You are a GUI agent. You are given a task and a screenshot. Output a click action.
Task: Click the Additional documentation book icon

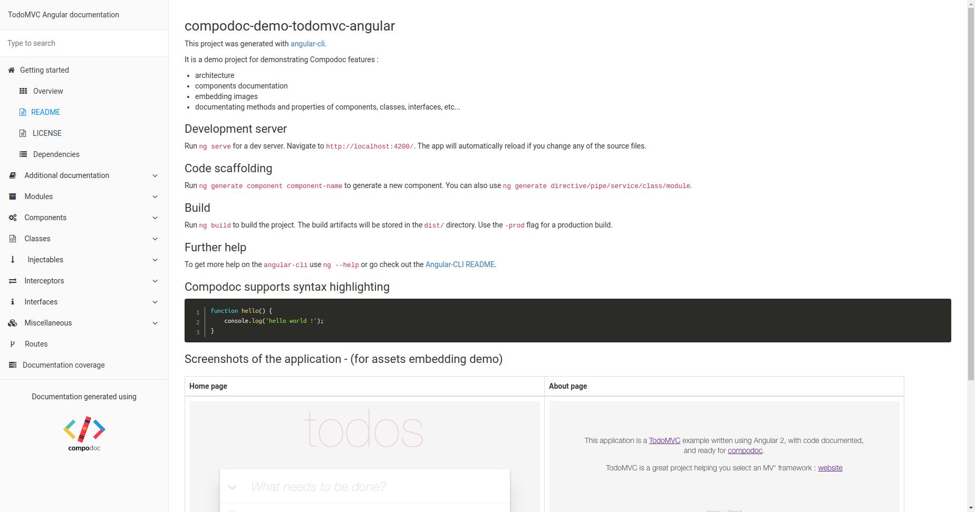point(13,175)
